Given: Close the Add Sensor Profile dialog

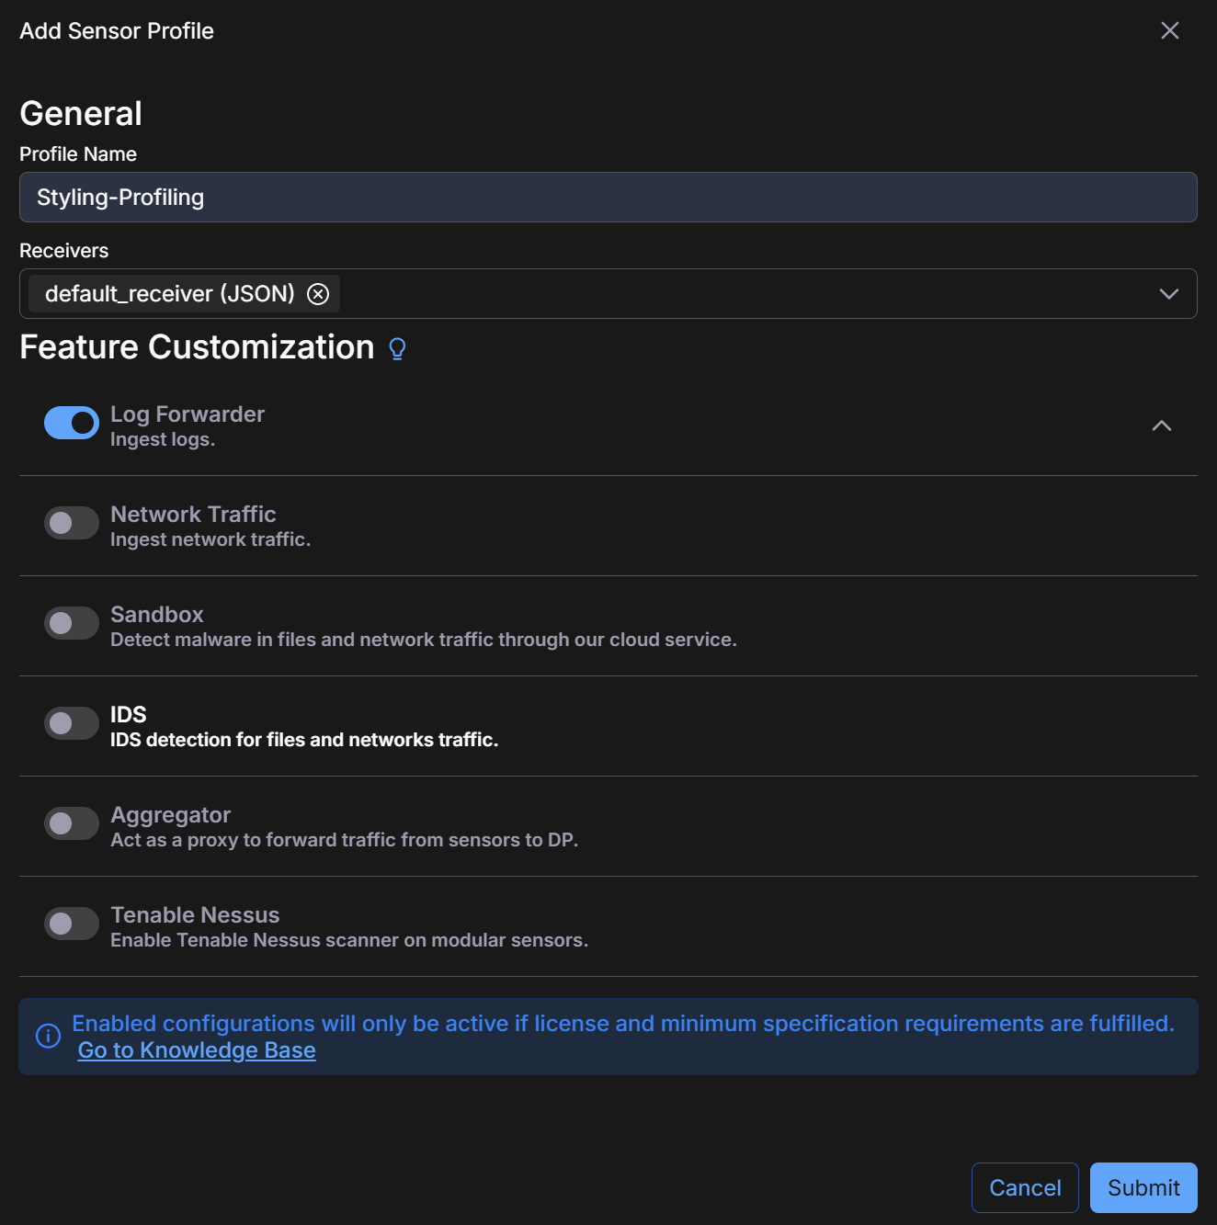Looking at the screenshot, I should click(1169, 30).
